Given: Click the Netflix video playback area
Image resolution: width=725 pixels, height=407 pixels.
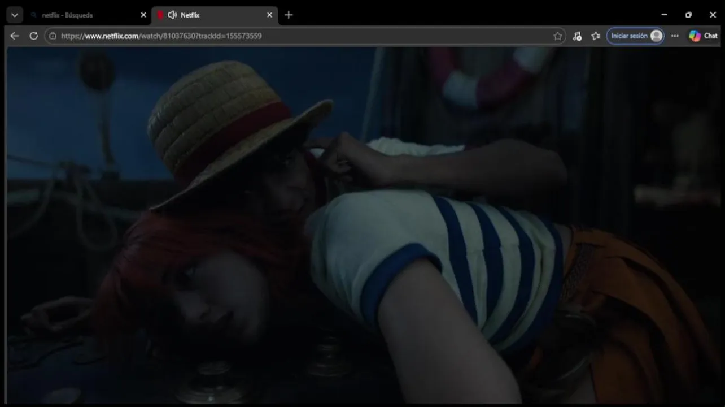Looking at the screenshot, I should (x=364, y=226).
